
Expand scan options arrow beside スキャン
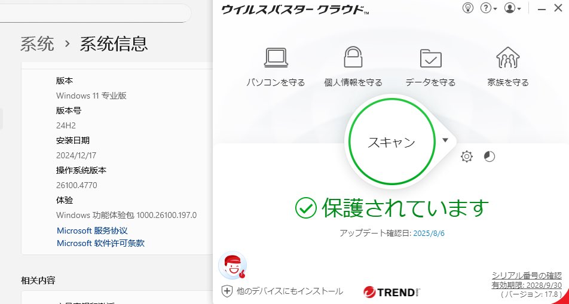click(445, 140)
